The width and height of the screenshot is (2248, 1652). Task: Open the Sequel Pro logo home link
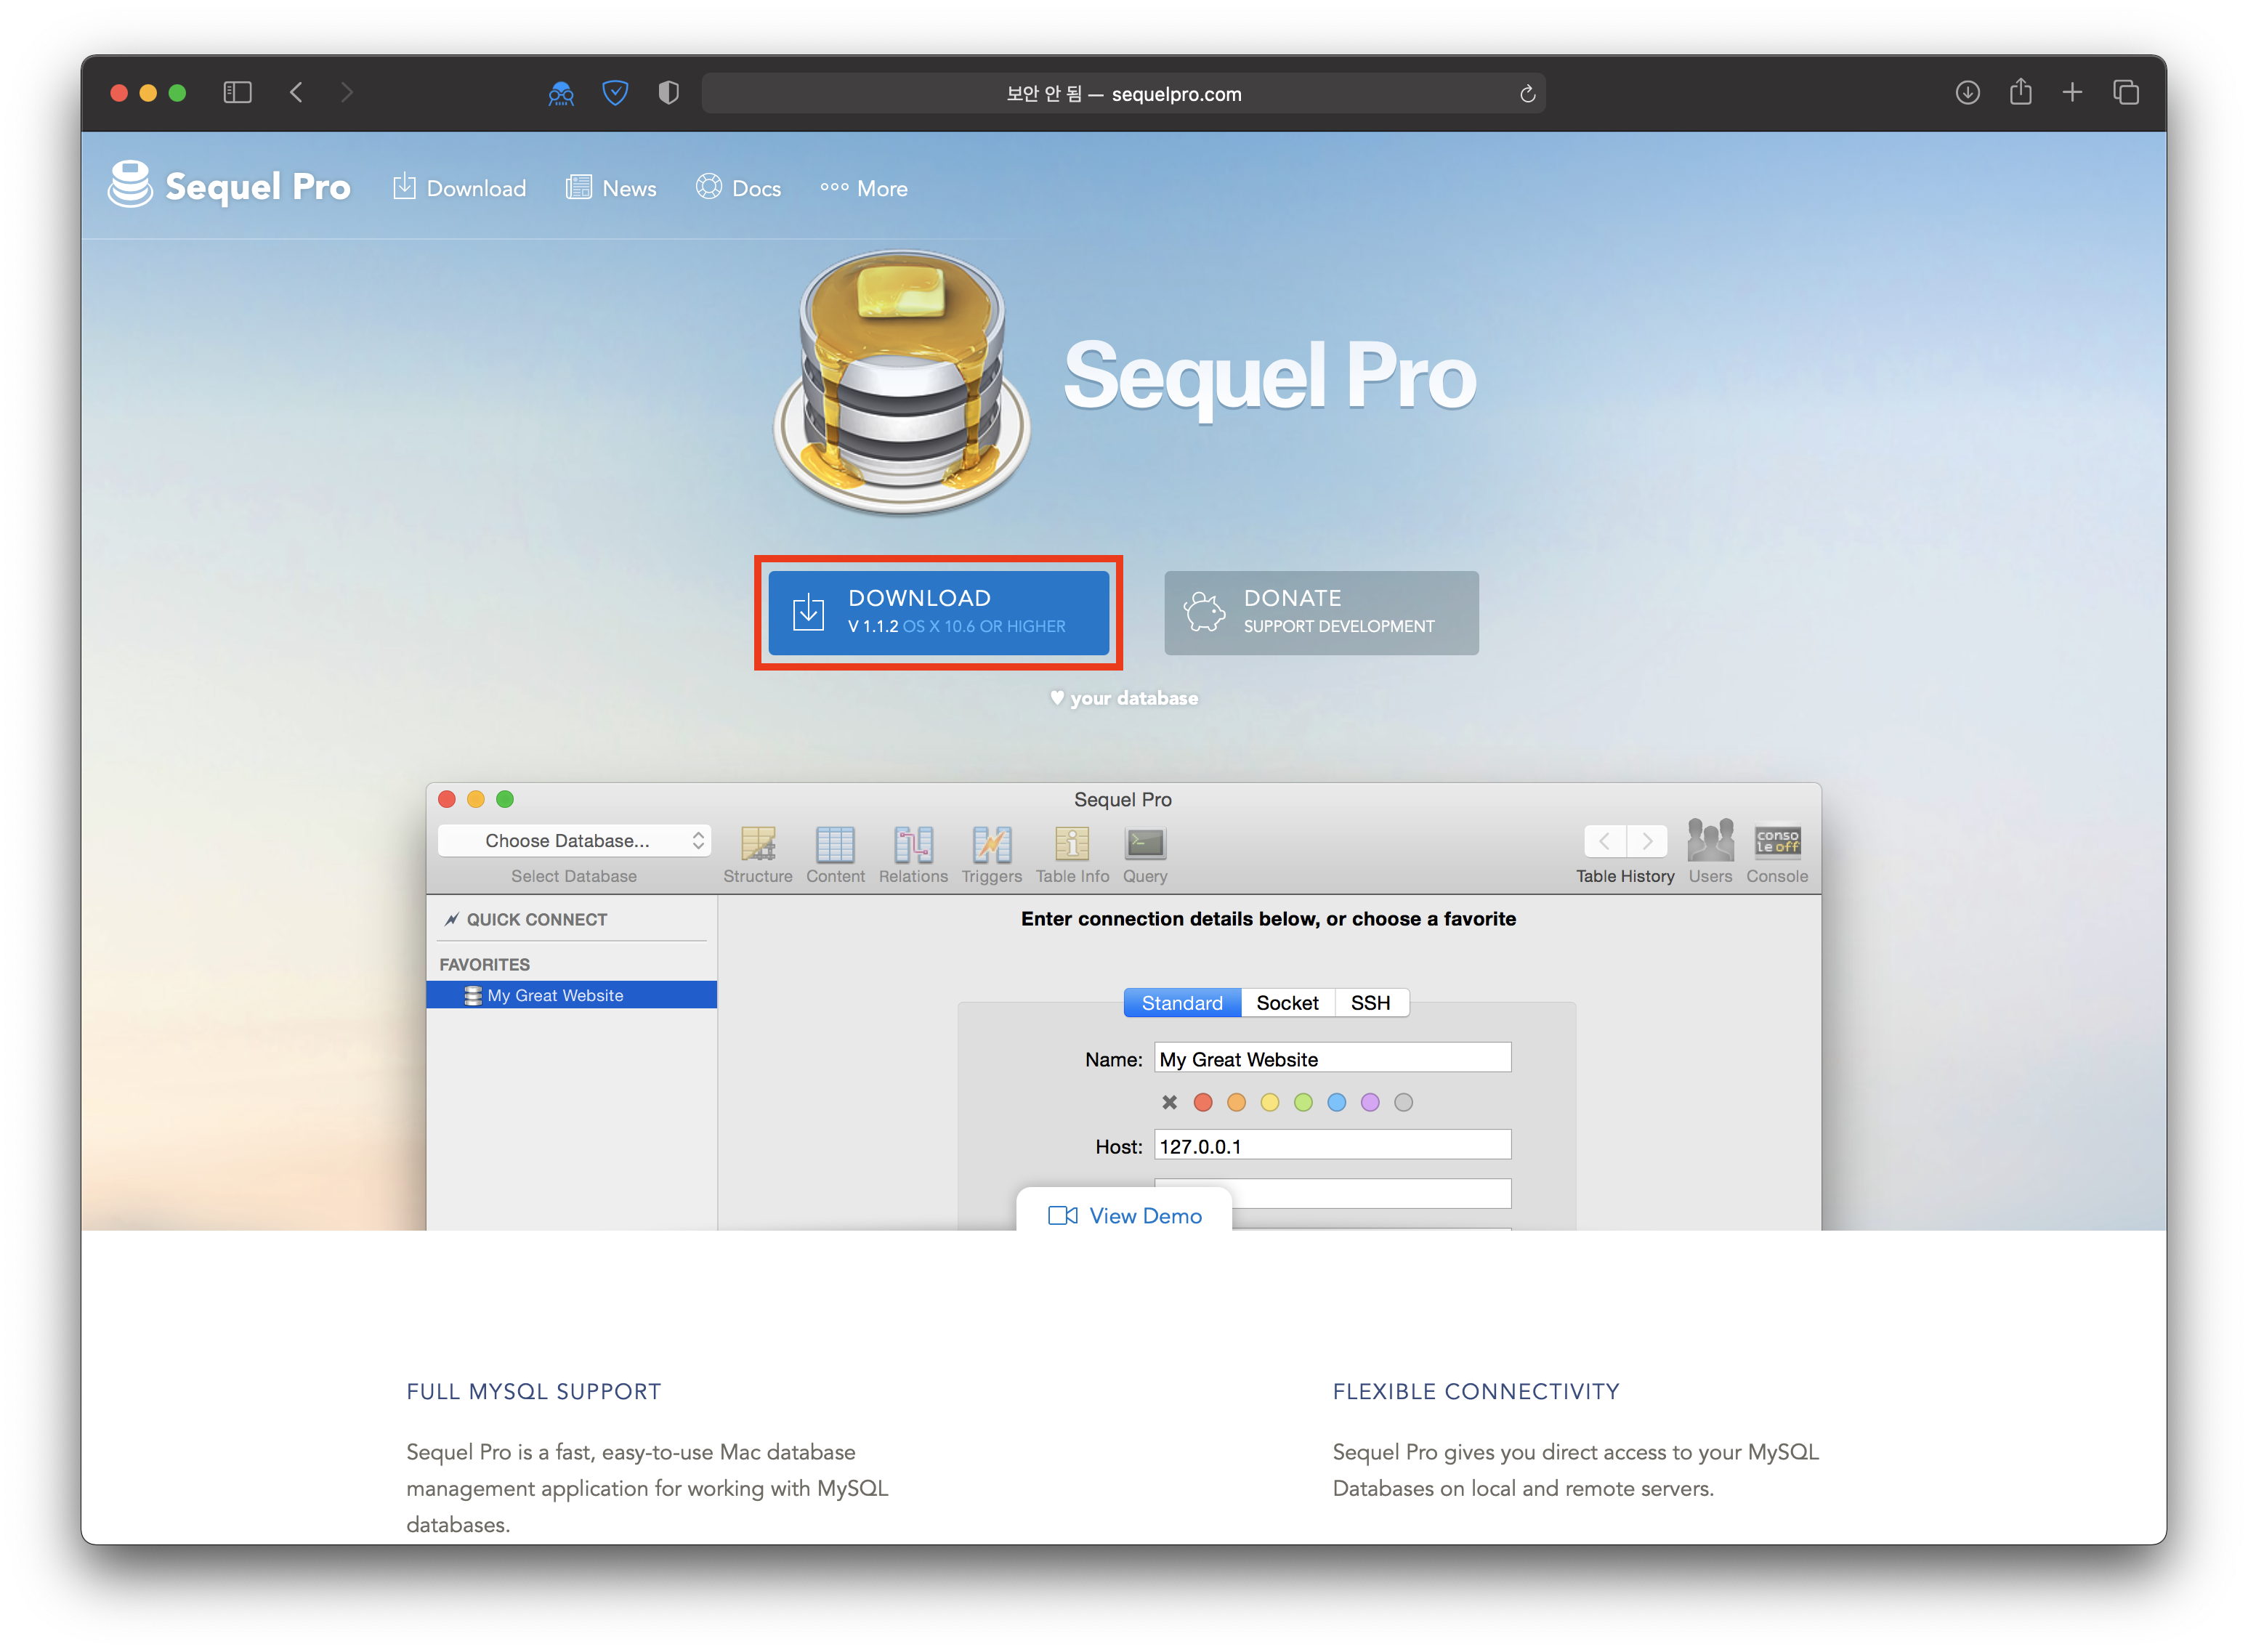pyautogui.click(x=229, y=186)
